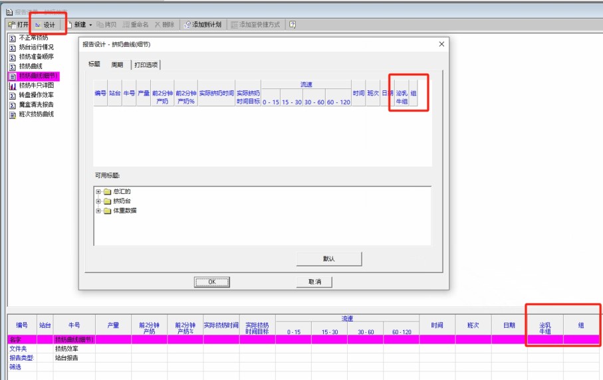Viewport: 603px width, 380px height.
Task: Select the 班次挤奶曲线 report item
Action: [x=36, y=114]
